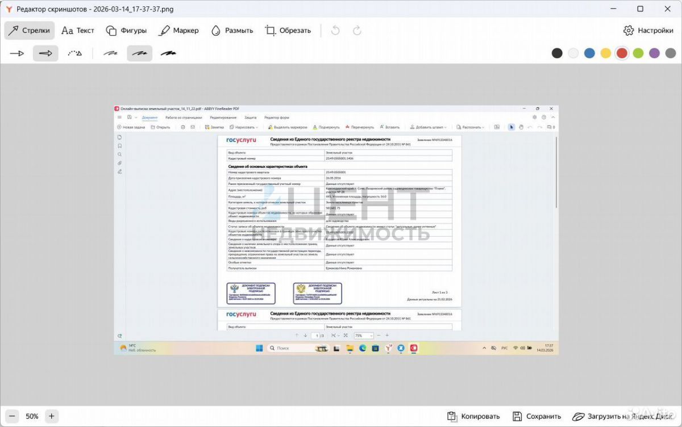Choose the yellow color swatch
This screenshot has width=682, height=427.
[x=606, y=53]
